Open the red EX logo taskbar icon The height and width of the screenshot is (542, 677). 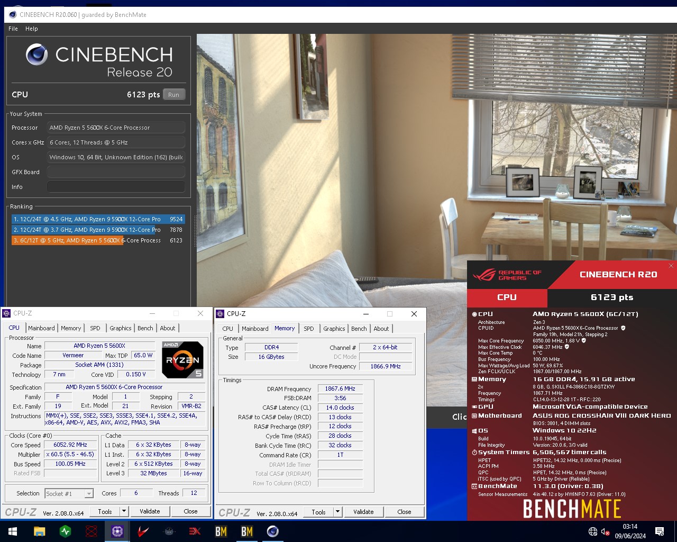point(195,531)
